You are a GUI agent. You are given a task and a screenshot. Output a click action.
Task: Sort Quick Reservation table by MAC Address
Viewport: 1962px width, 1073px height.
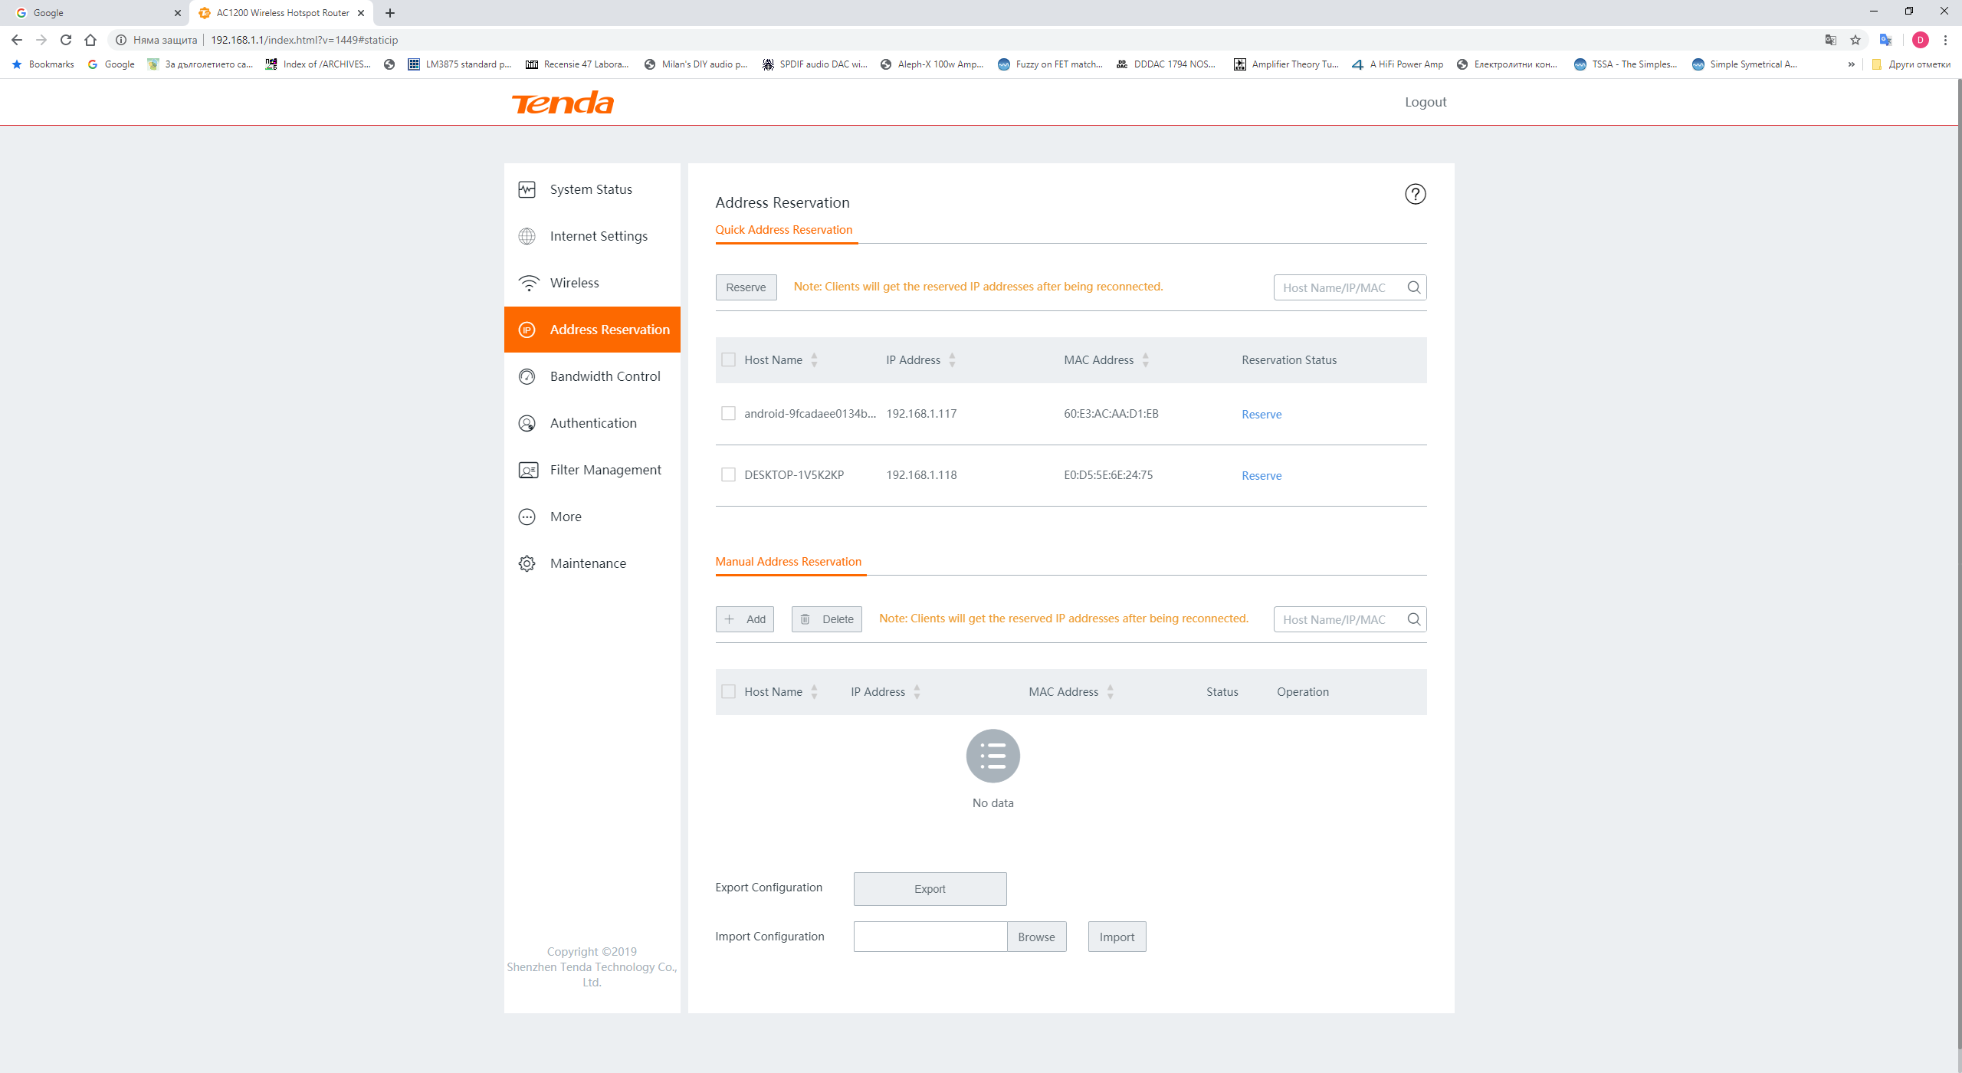point(1145,360)
